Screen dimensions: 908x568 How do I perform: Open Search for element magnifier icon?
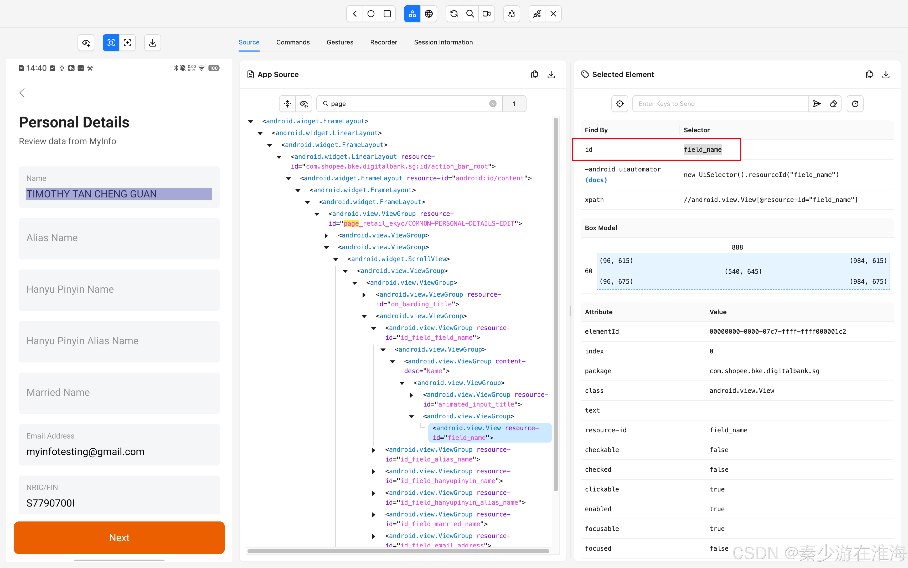470,14
